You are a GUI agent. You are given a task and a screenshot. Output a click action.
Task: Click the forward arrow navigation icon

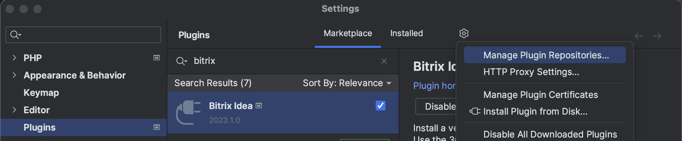click(657, 36)
